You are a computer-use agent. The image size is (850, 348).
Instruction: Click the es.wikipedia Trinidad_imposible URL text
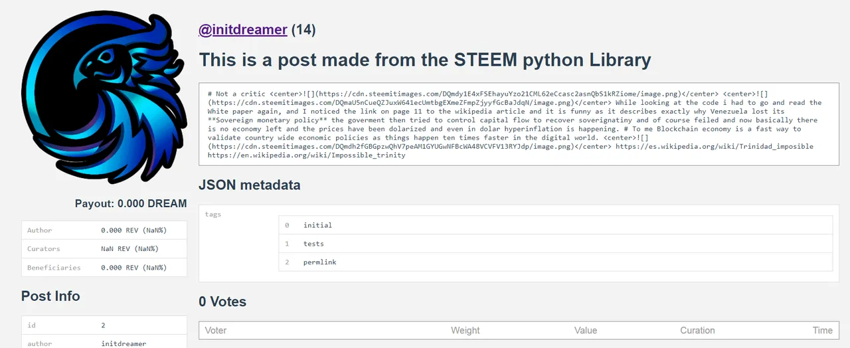click(x=715, y=146)
